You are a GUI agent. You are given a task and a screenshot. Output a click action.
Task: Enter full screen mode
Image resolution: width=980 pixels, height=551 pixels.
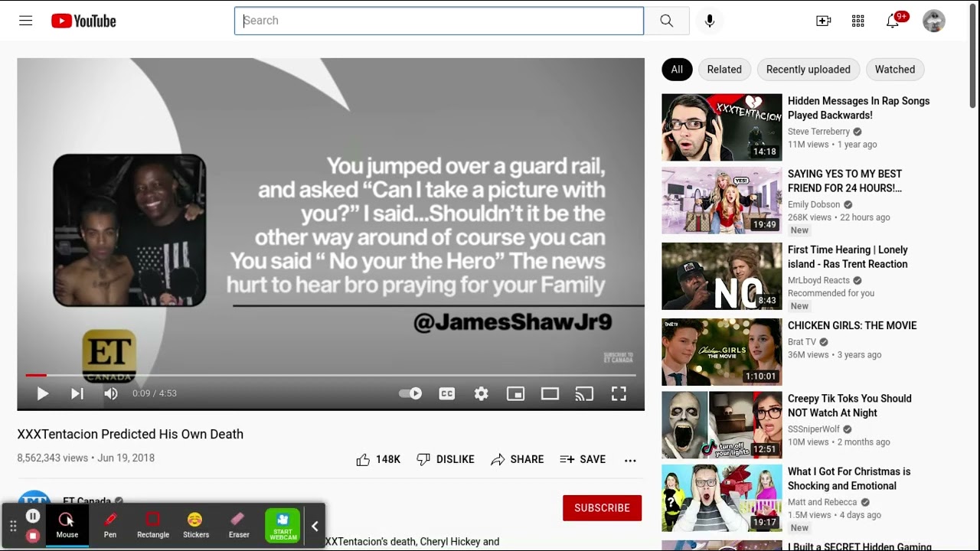[619, 393]
